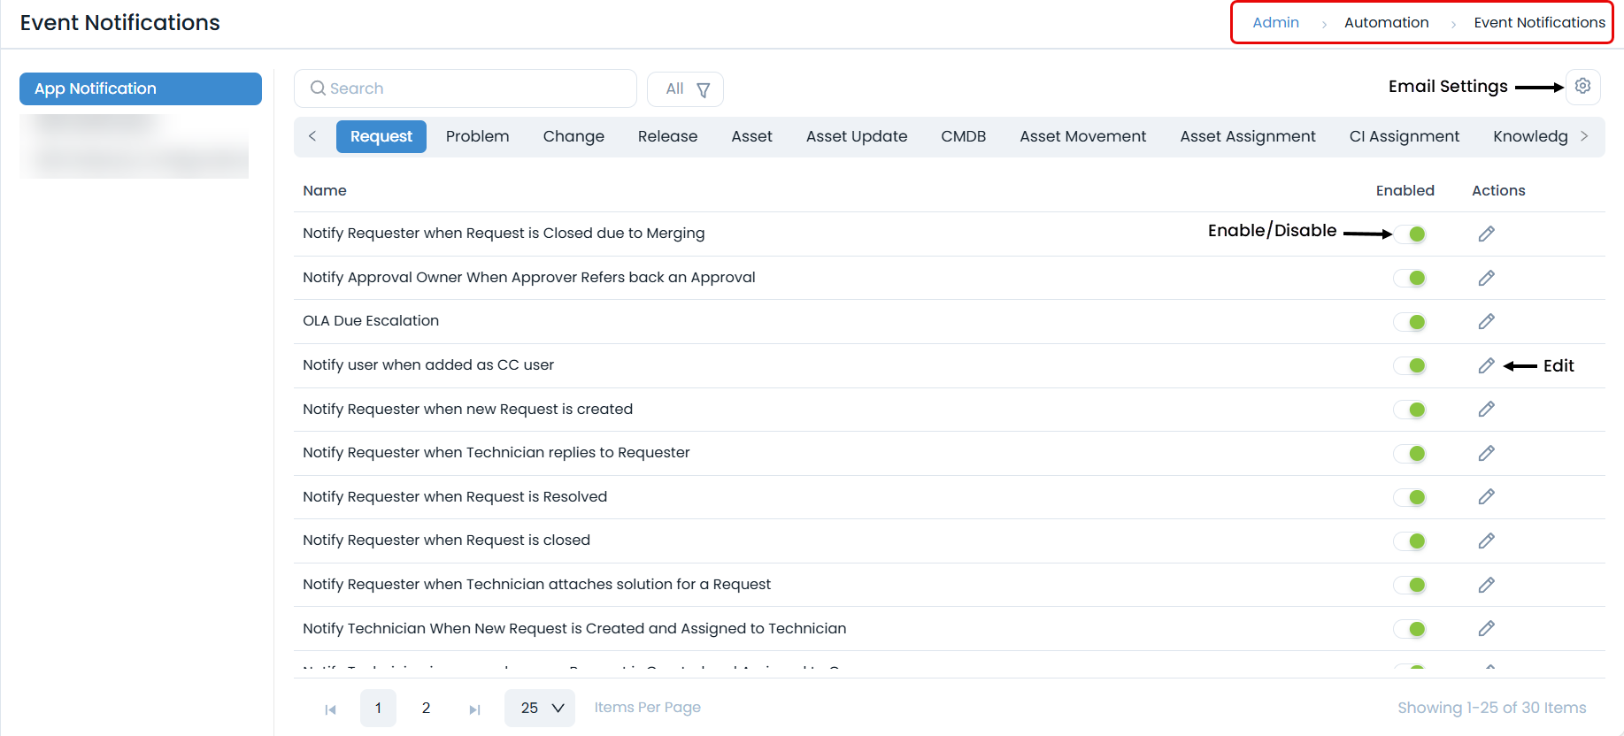Edit 'Closed due to Merging' notification

point(1486,234)
